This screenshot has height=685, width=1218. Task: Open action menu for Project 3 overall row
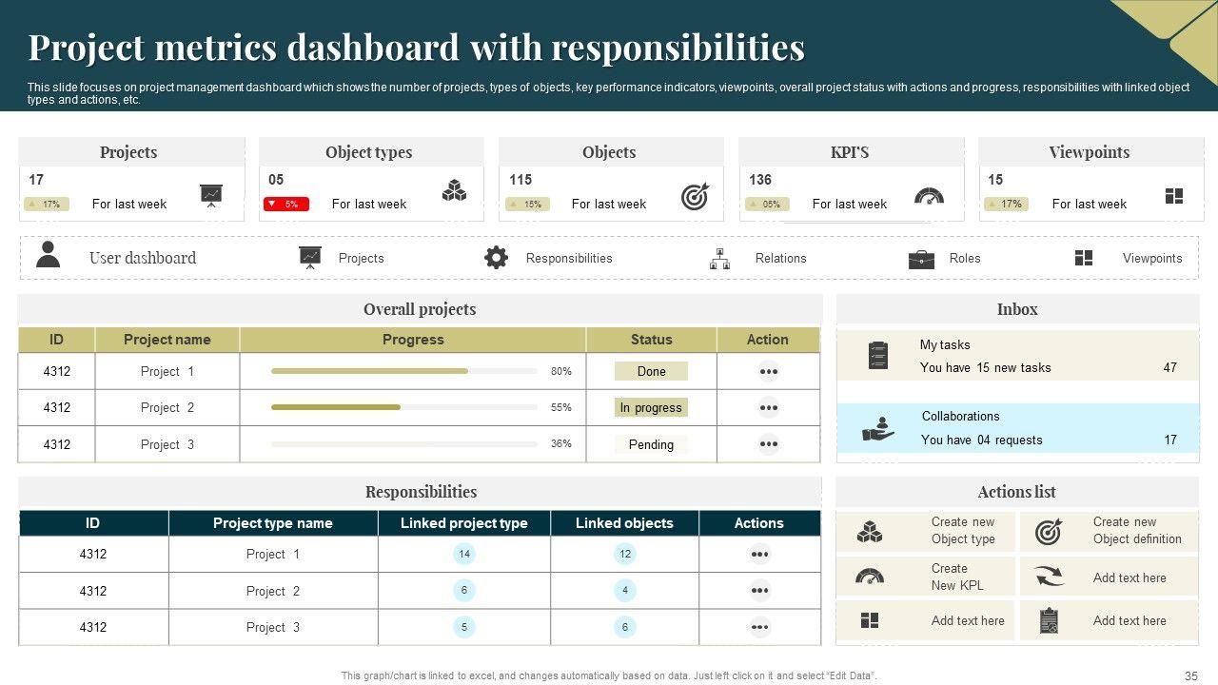point(769,444)
